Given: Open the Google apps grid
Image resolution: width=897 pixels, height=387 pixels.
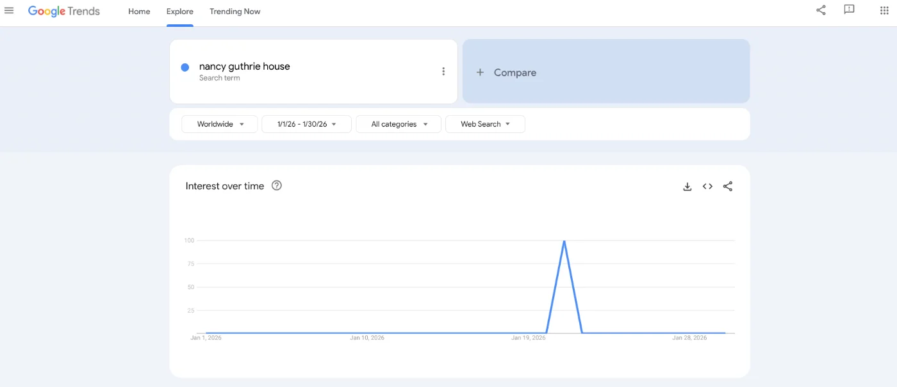Looking at the screenshot, I should (884, 10).
